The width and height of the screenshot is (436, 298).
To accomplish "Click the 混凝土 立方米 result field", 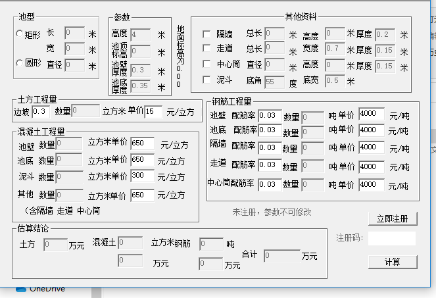I will click(130, 243).
